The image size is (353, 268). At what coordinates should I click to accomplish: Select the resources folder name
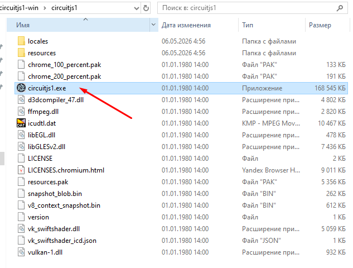(42, 53)
